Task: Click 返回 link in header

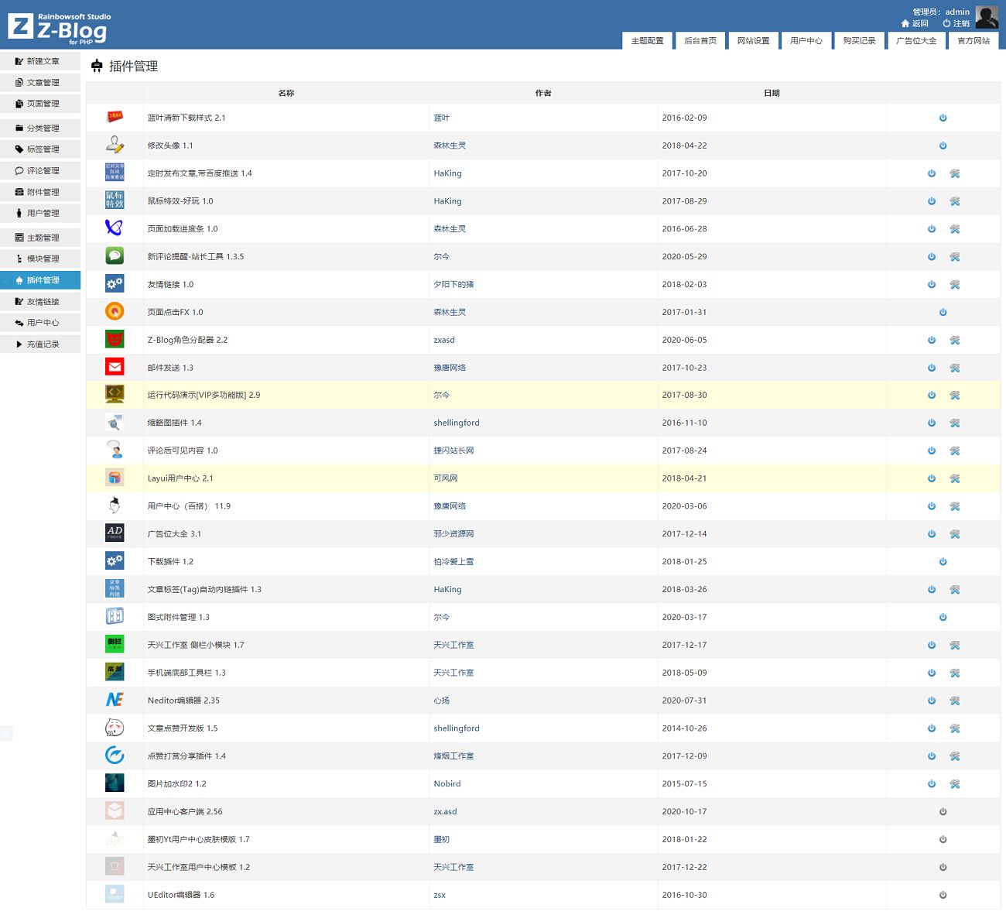Action: [x=915, y=23]
